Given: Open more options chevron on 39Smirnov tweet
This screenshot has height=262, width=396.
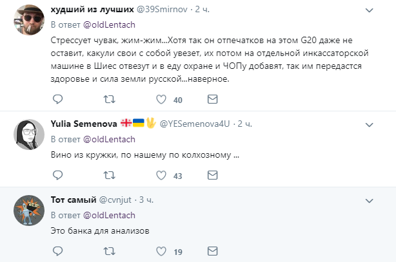Looking at the screenshot, I should coord(368,12).
